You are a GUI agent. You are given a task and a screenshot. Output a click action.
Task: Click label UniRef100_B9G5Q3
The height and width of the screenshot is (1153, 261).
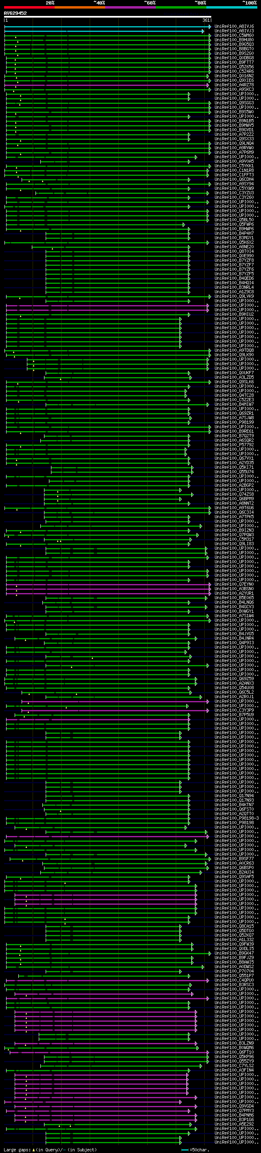point(234,44)
